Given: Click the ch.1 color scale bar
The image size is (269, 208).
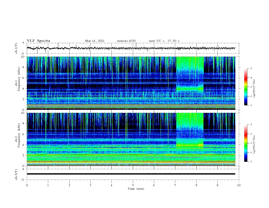Looking at the screenshot, I should pyautogui.click(x=246, y=87).
